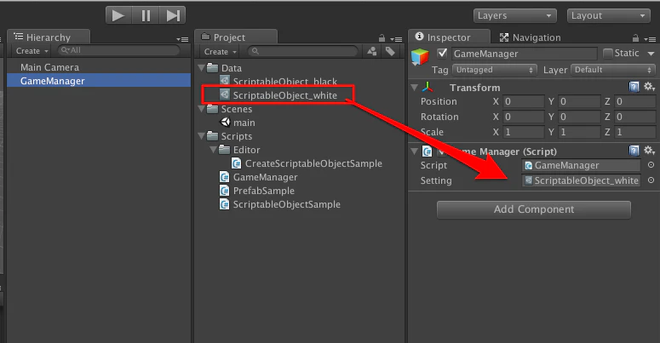The width and height of the screenshot is (660, 343).
Task: Select GameManager script in Project
Action: 259,177
